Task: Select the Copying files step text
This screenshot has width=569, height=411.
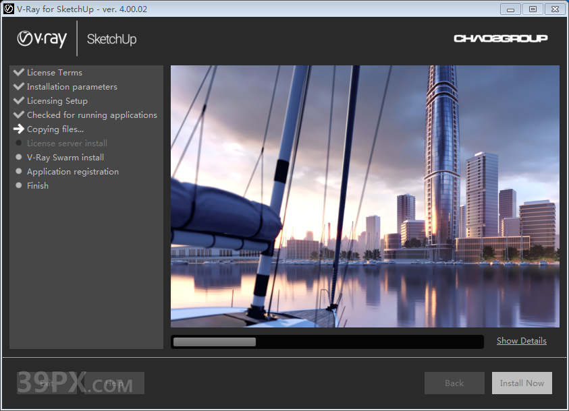Action: (55, 129)
